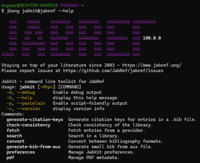The image size is (200, 163).
Task: Click 'Manage PDF metadata.' text
Action: point(94,158)
